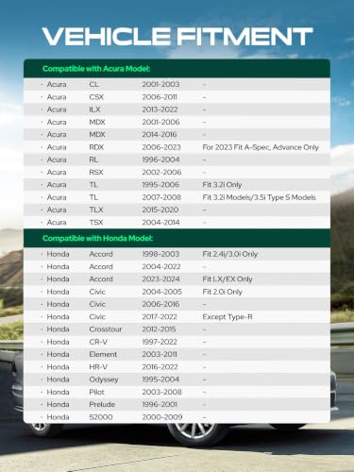
Task: Click the years 1996-2001 for Prelude
Action: [160, 404]
